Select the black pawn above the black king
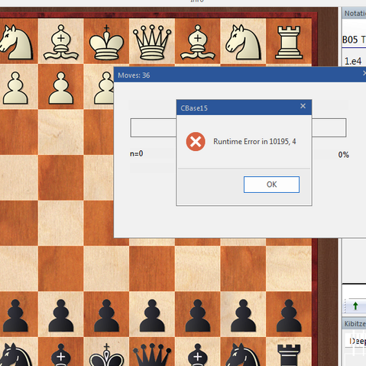This screenshot has height=366, width=366. pyautogui.click(x=106, y=316)
